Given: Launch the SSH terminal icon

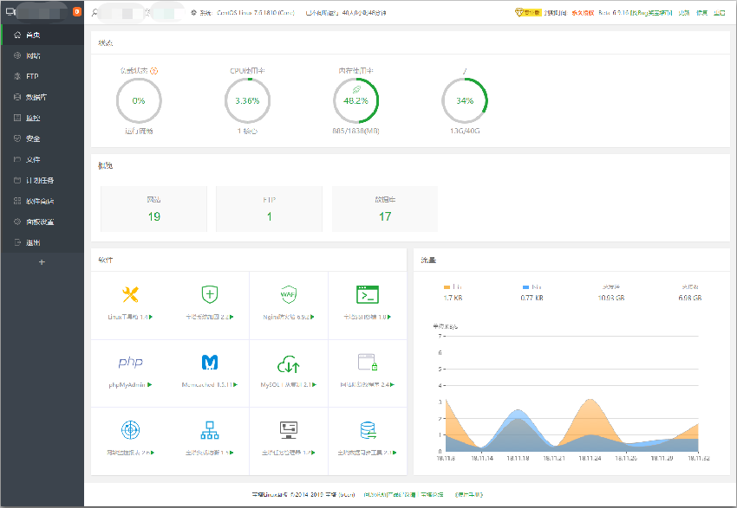Looking at the screenshot, I should [368, 294].
